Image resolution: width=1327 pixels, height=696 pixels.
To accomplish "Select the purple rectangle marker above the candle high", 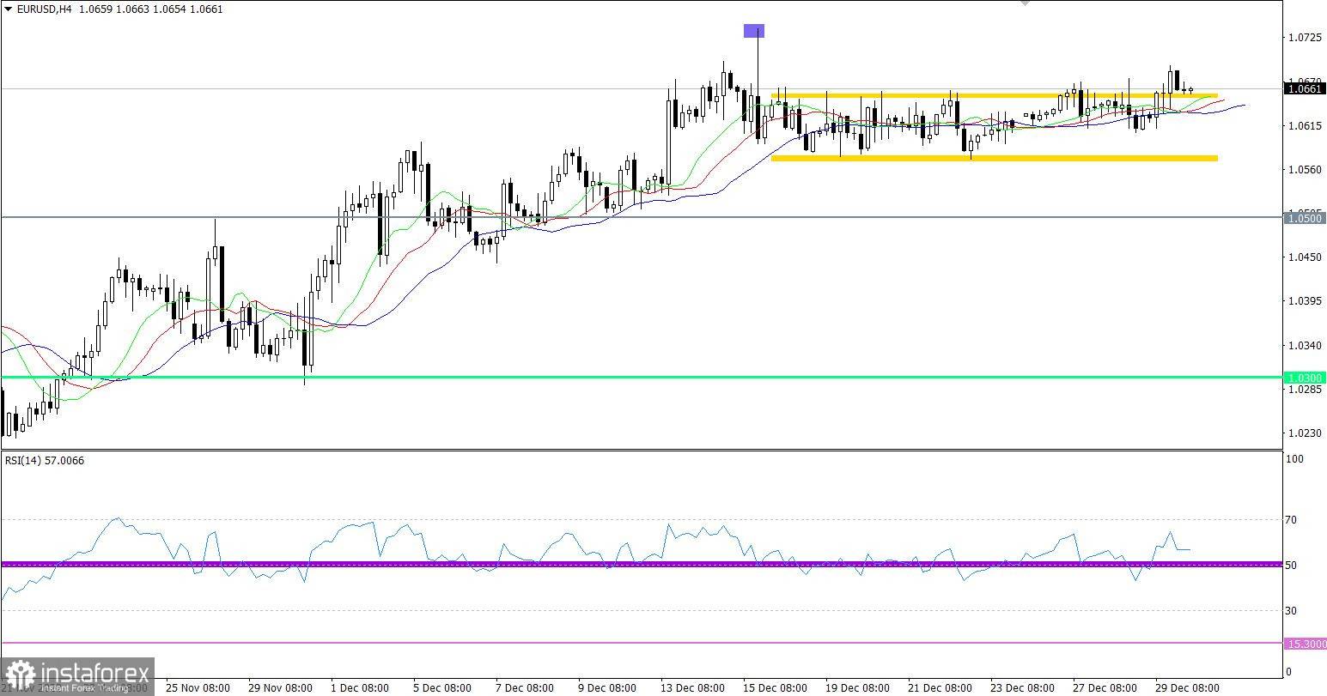I will (x=754, y=31).
